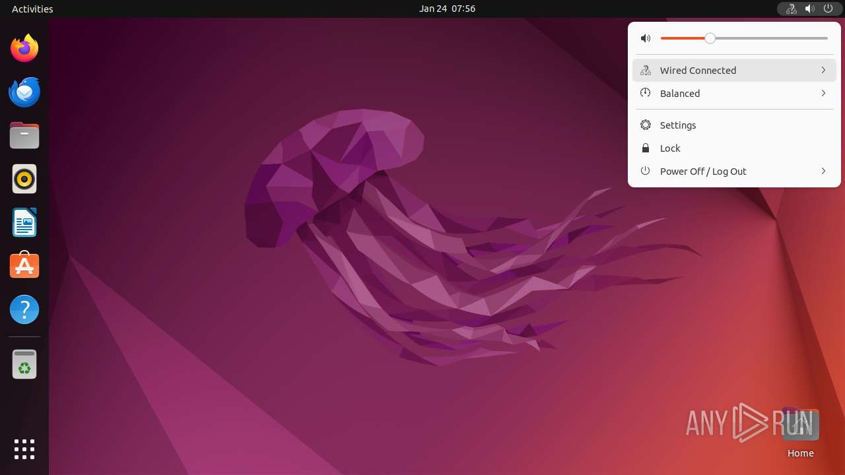Click the Balanced power mode gauge icon
Viewport: 845px width, 475px height.
[x=646, y=93]
